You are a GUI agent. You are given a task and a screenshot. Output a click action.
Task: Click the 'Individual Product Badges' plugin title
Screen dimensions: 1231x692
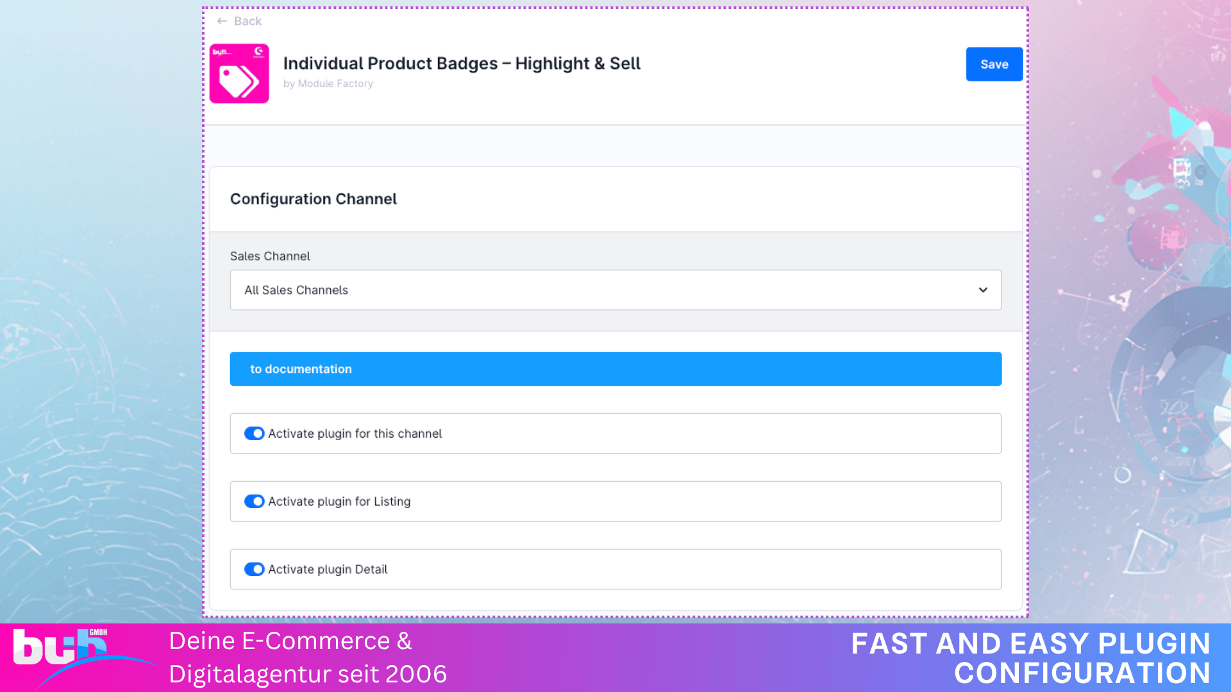pyautogui.click(x=462, y=63)
